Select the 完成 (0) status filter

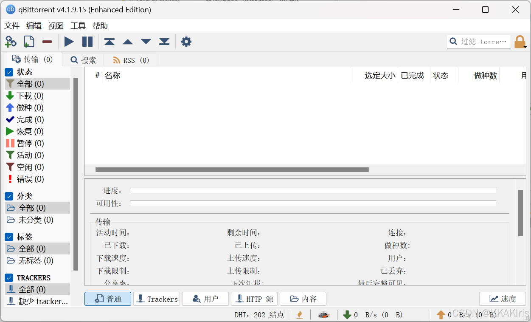point(37,120)
